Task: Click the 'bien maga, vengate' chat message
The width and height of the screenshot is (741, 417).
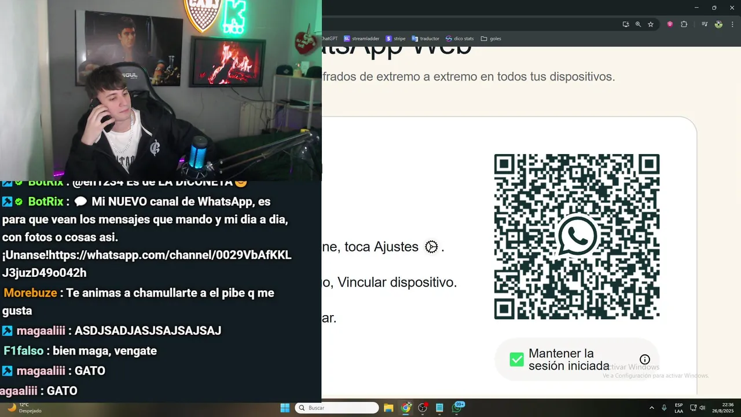Action: pyautogui.click(x=106, y=351)
